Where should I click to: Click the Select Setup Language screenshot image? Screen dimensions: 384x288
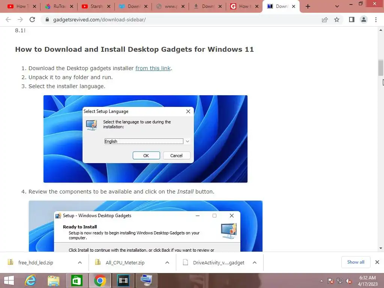pos(145,139)
